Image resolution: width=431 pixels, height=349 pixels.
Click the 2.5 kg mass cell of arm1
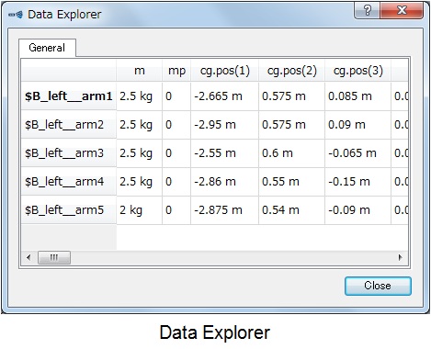click(x=140, y=96)
